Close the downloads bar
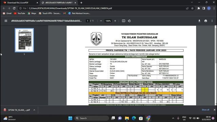Viewport: 217px width, 122px height. 215,110
